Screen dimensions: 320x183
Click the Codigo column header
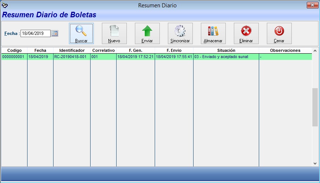[x=14, y=50]
